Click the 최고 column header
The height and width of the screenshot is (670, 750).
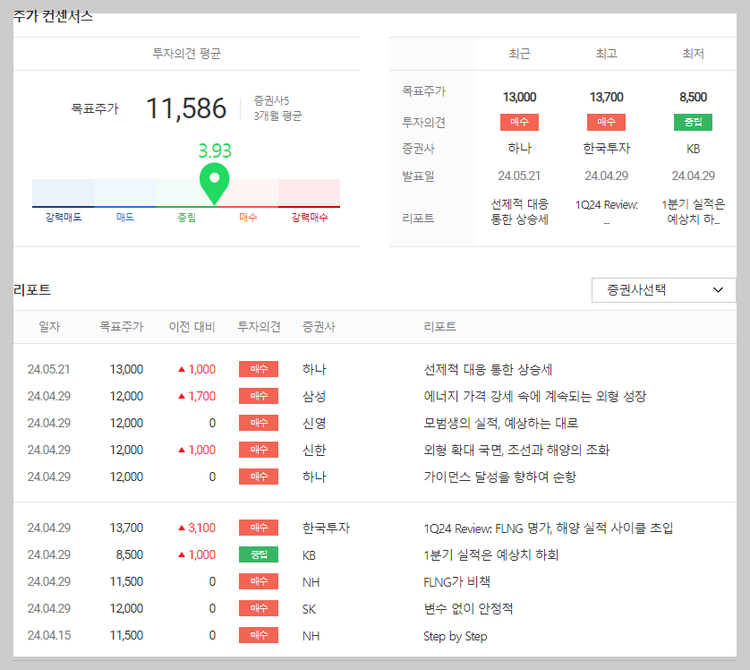(606, 54)
